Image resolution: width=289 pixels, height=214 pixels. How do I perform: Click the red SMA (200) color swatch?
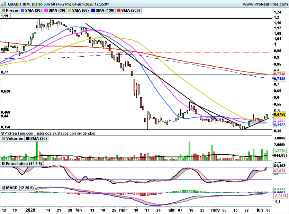pyautogui.click(x=118, y=10)
